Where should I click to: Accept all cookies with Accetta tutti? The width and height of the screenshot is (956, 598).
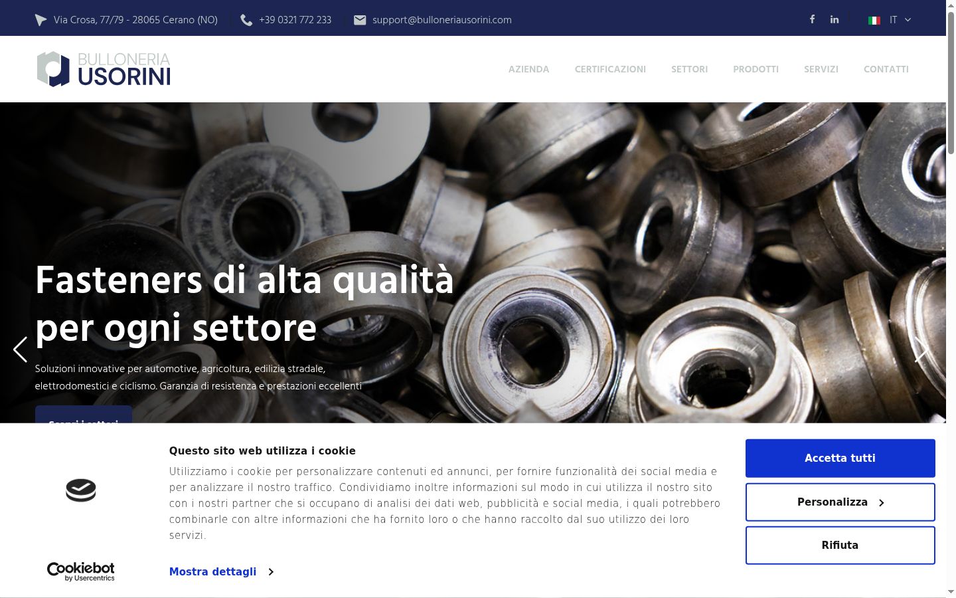(x=840, y=458)
